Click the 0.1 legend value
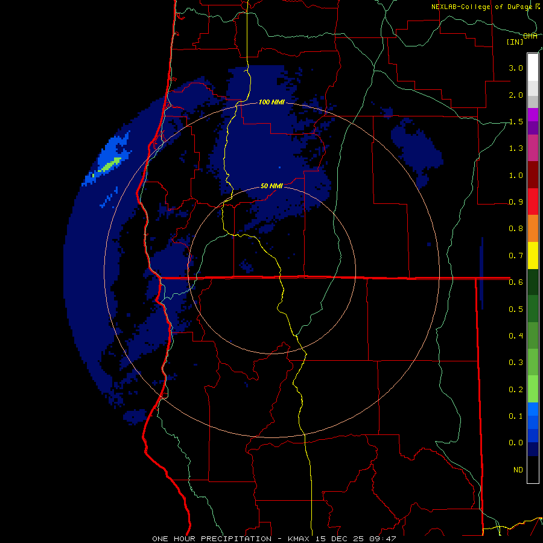Image resolution: width=543 pixels, height=543 pixels. tap(516, 416)
